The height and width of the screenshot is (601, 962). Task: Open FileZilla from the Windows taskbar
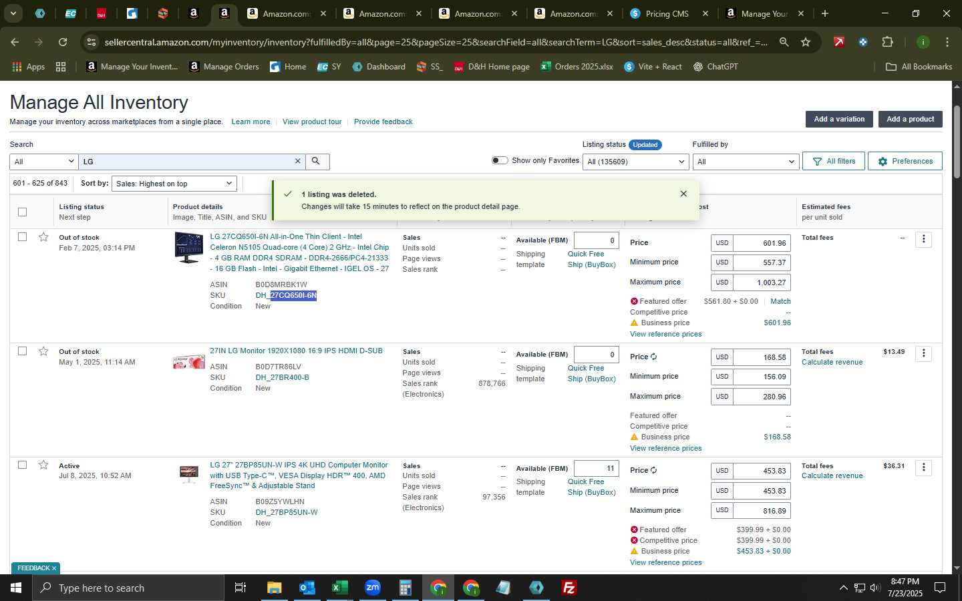click(x=569, y=588)
